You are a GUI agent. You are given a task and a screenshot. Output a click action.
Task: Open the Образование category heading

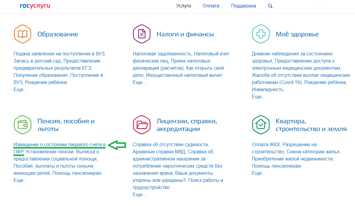pos(58,34)
